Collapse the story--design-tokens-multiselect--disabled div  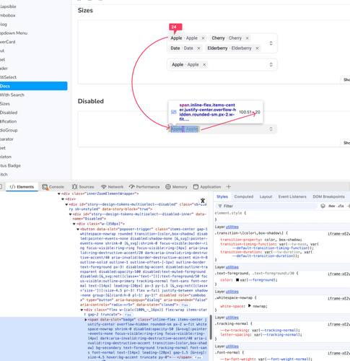click(x=66, y=204)
